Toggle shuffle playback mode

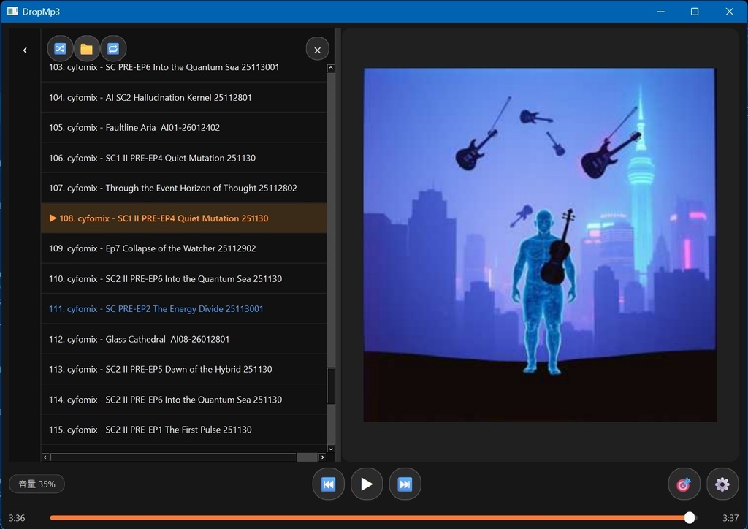[x=60, y=49]
